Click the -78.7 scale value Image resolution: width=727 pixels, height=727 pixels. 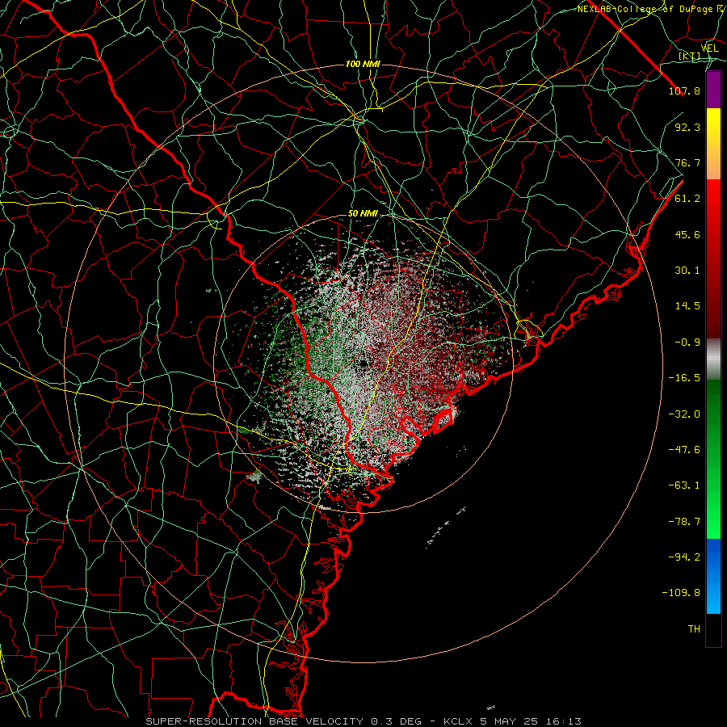(684, 522)
